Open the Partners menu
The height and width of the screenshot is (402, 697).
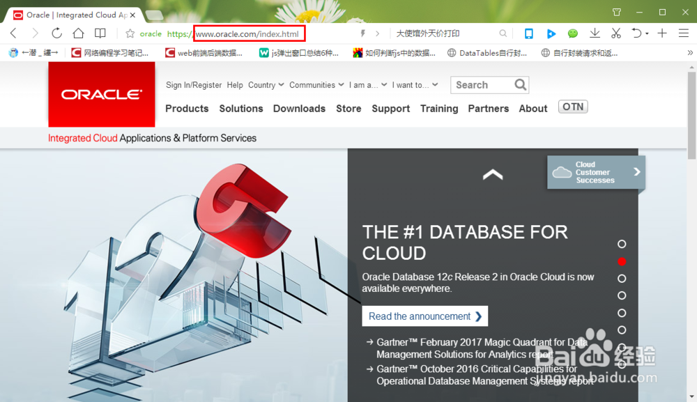488,109
